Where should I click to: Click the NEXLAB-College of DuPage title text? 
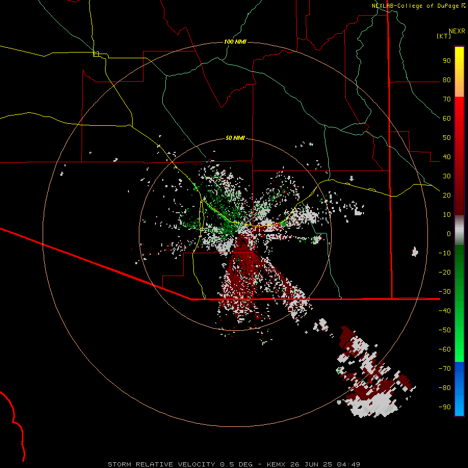point(415,6)
